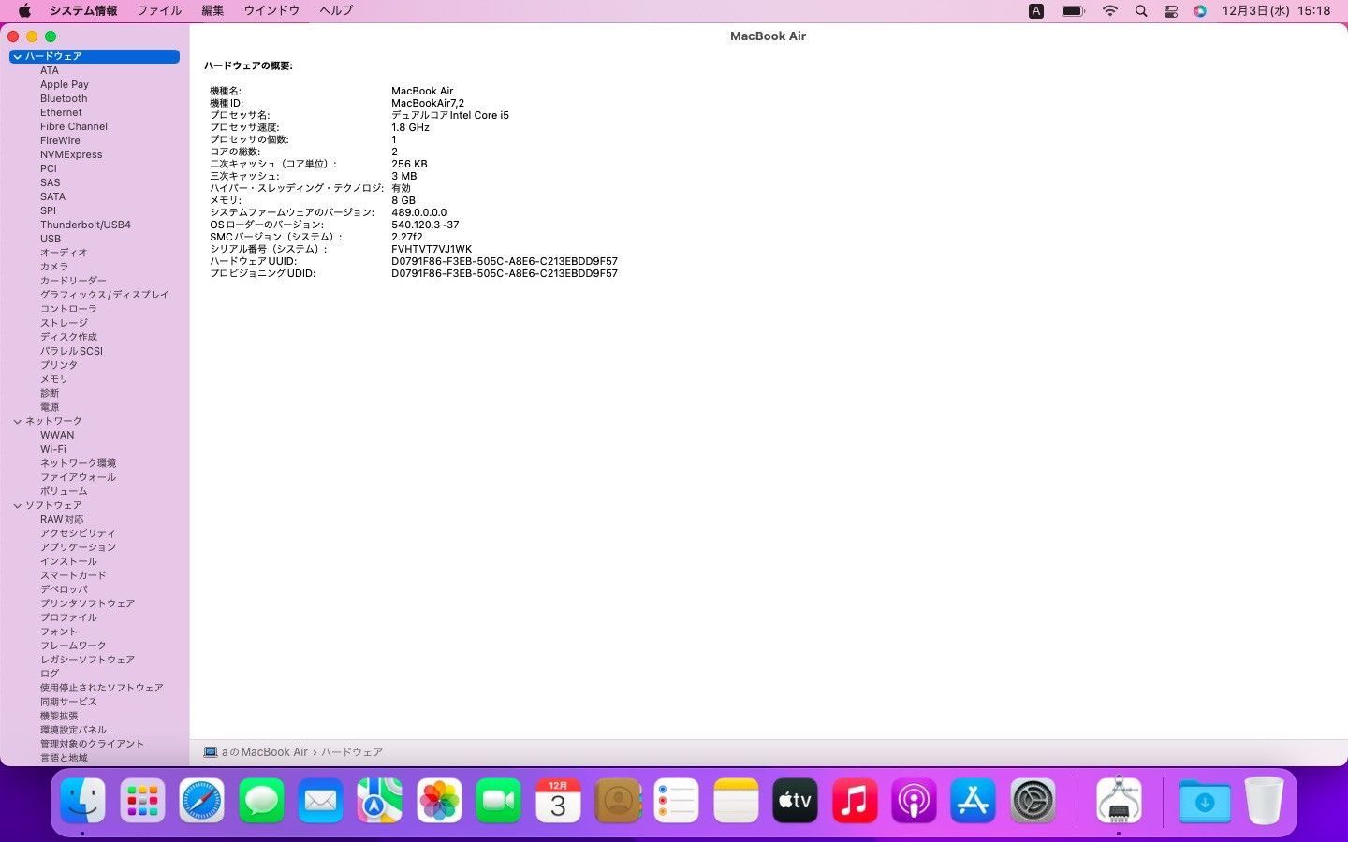Open System Preferences gear icon
Screen dimensions: 1348x842
1033,801
